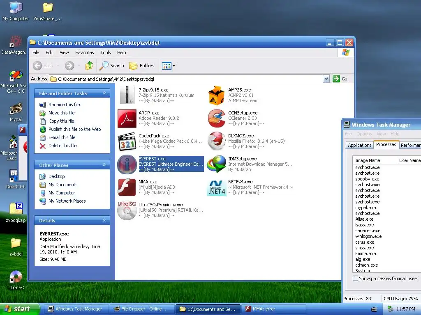The width and height of the screenshot is (421, 315).
Task: Click Copy this file
Action: point(61,121)
